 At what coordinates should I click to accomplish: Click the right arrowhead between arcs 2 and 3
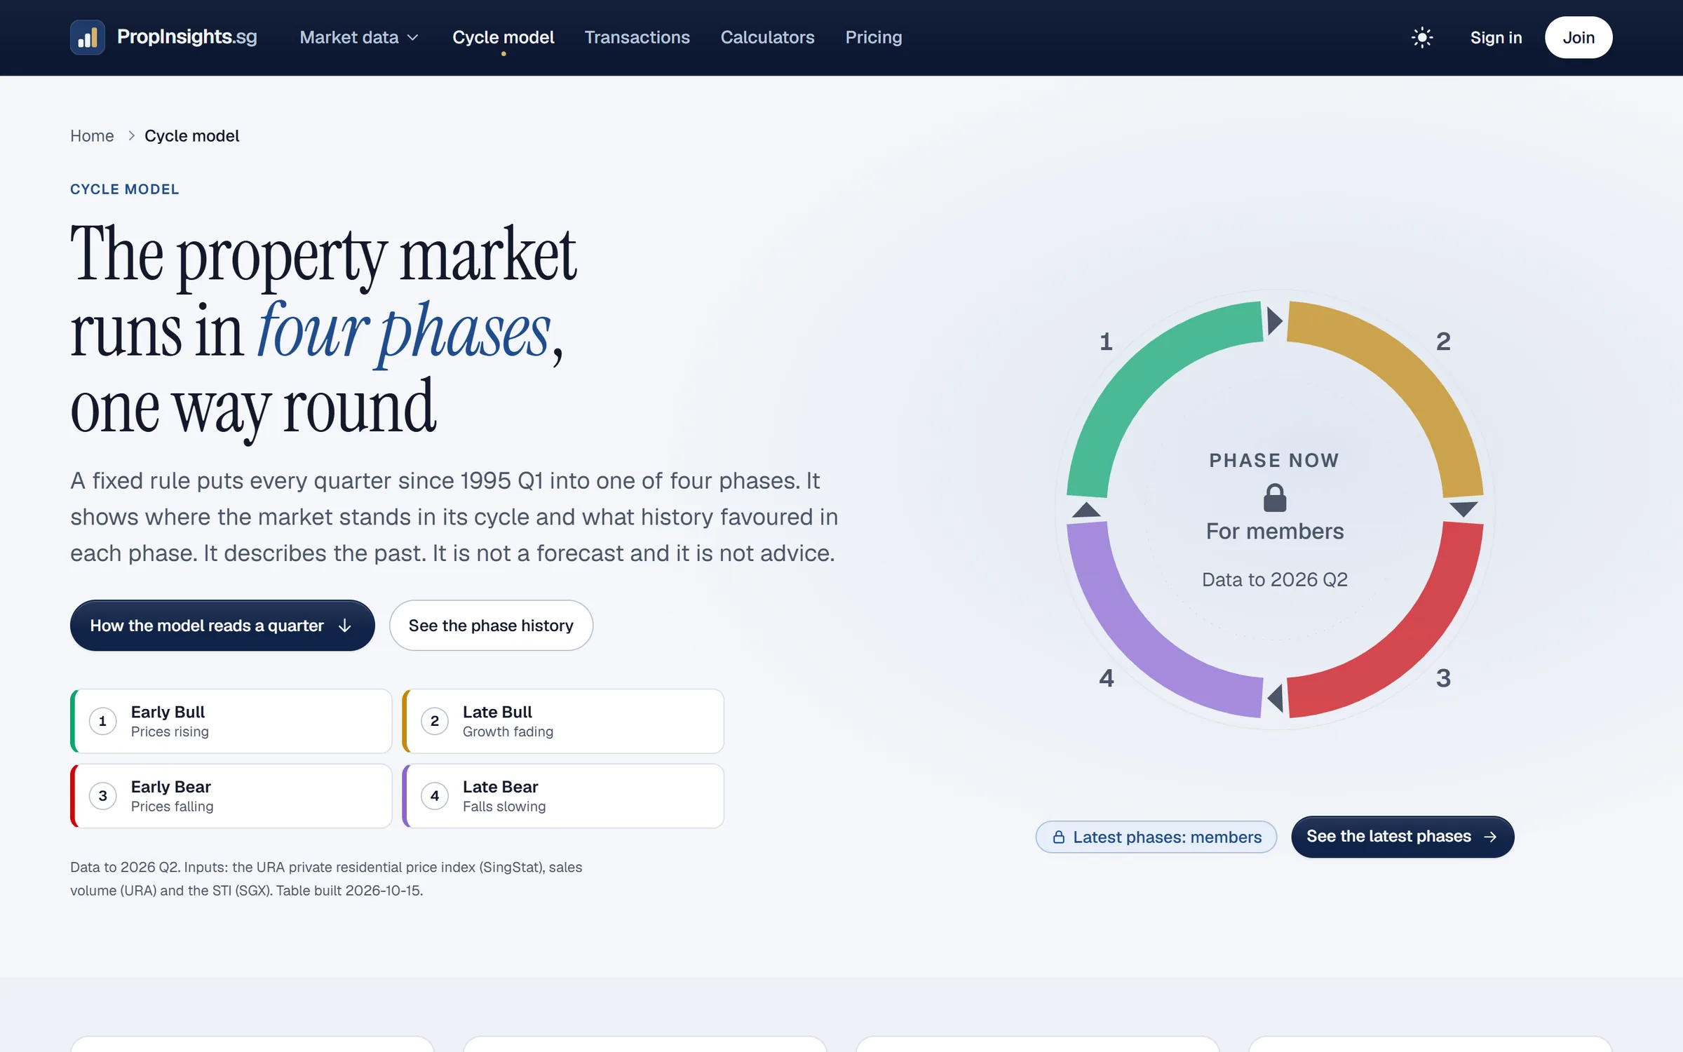1464,509
